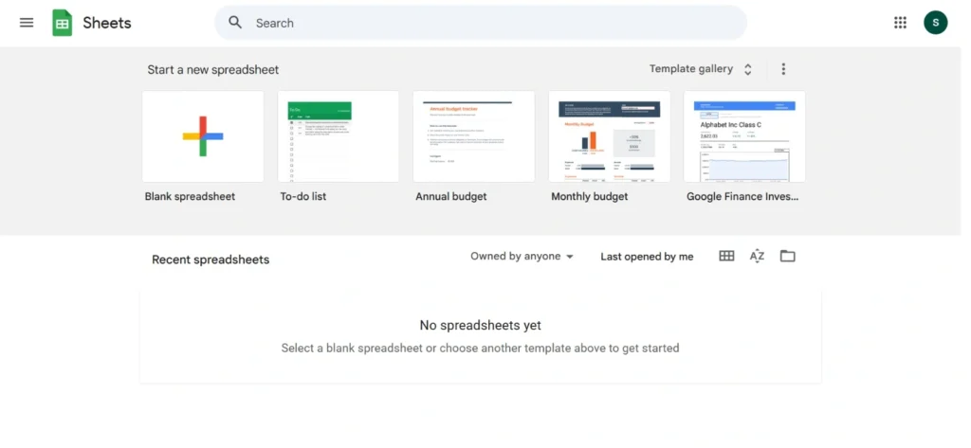971x448 pixels.
Task: Open the Google apps grid
Action: (x=901, y=23)
